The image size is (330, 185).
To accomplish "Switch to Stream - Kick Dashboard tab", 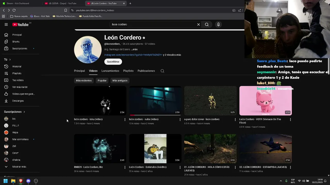I will pyautogui.click(x=20, y=3).
